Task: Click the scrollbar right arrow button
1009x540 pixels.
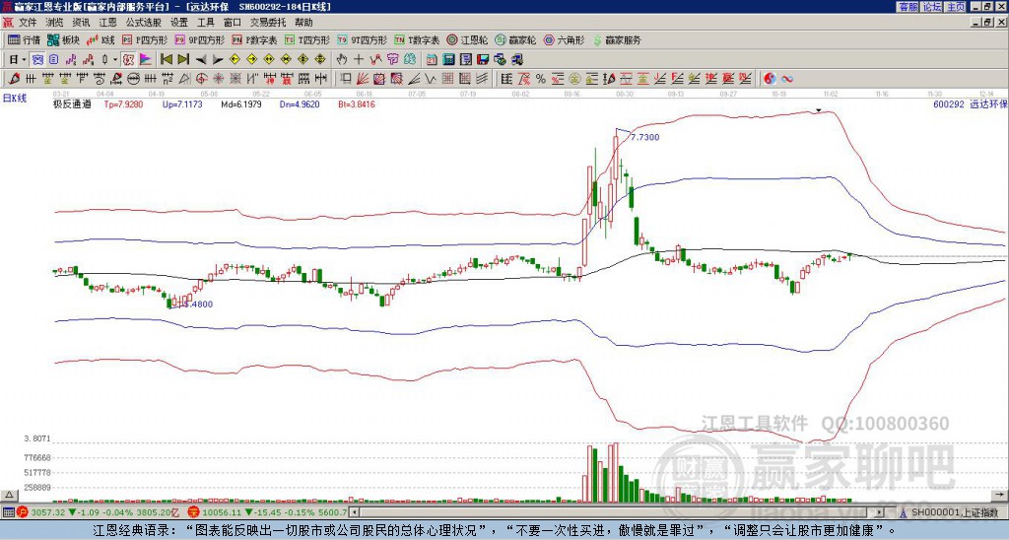Action: (x=879, y=512)
